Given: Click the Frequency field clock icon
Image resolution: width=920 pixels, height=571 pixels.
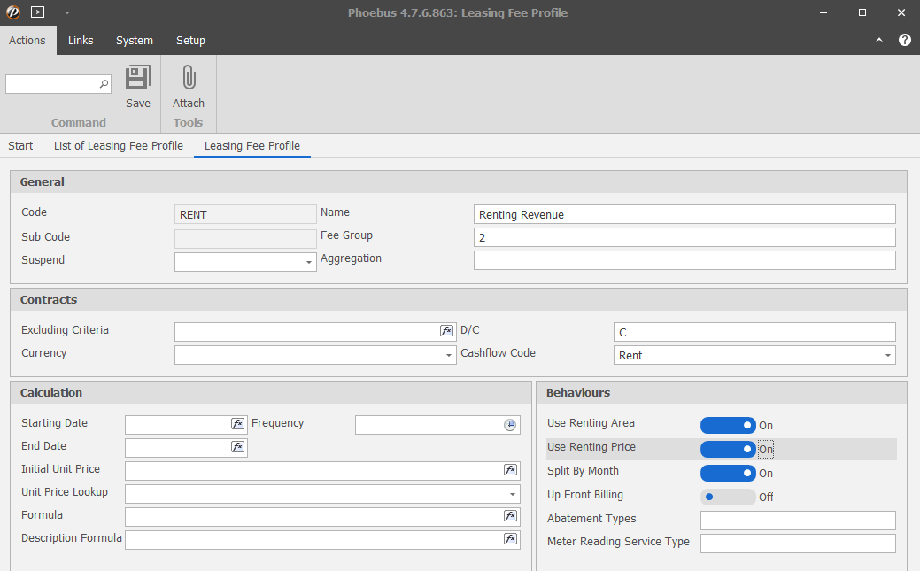Looking at the screenshot, I should [510, 425].
